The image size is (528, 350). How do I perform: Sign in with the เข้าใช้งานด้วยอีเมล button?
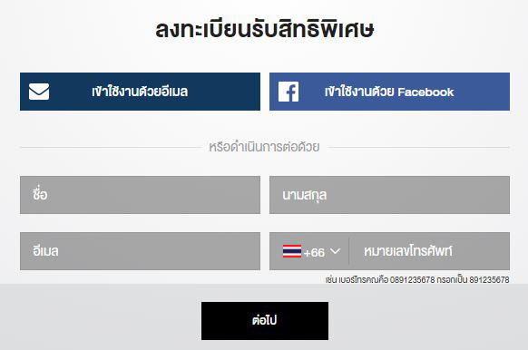click(x=140, y=92)
